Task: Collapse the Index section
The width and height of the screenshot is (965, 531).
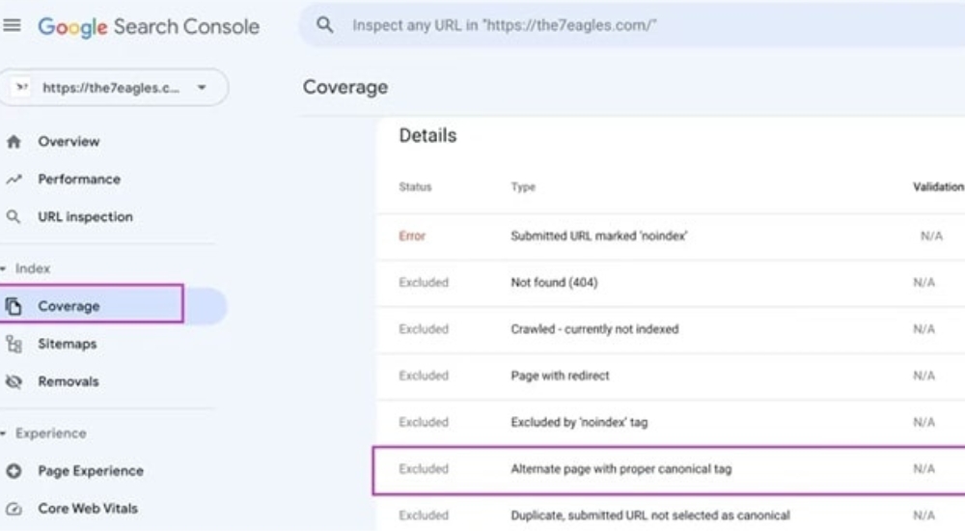Action: pyautogui.click(x=27, y=268)
